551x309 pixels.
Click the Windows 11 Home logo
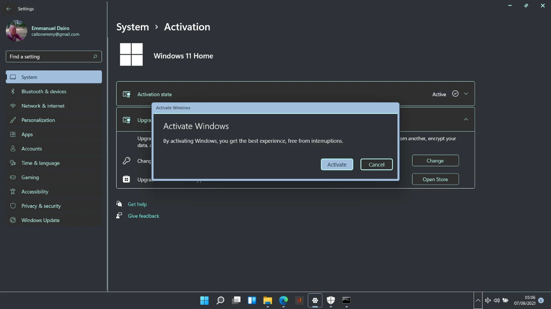pos(131,54)
